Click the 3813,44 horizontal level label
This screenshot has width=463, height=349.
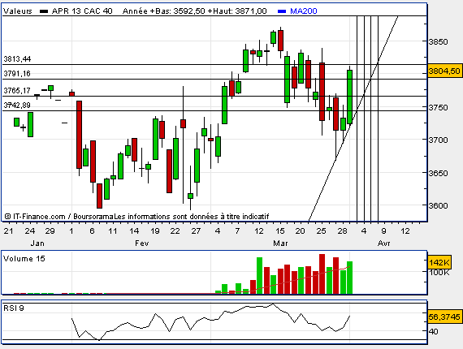[17, 59]
